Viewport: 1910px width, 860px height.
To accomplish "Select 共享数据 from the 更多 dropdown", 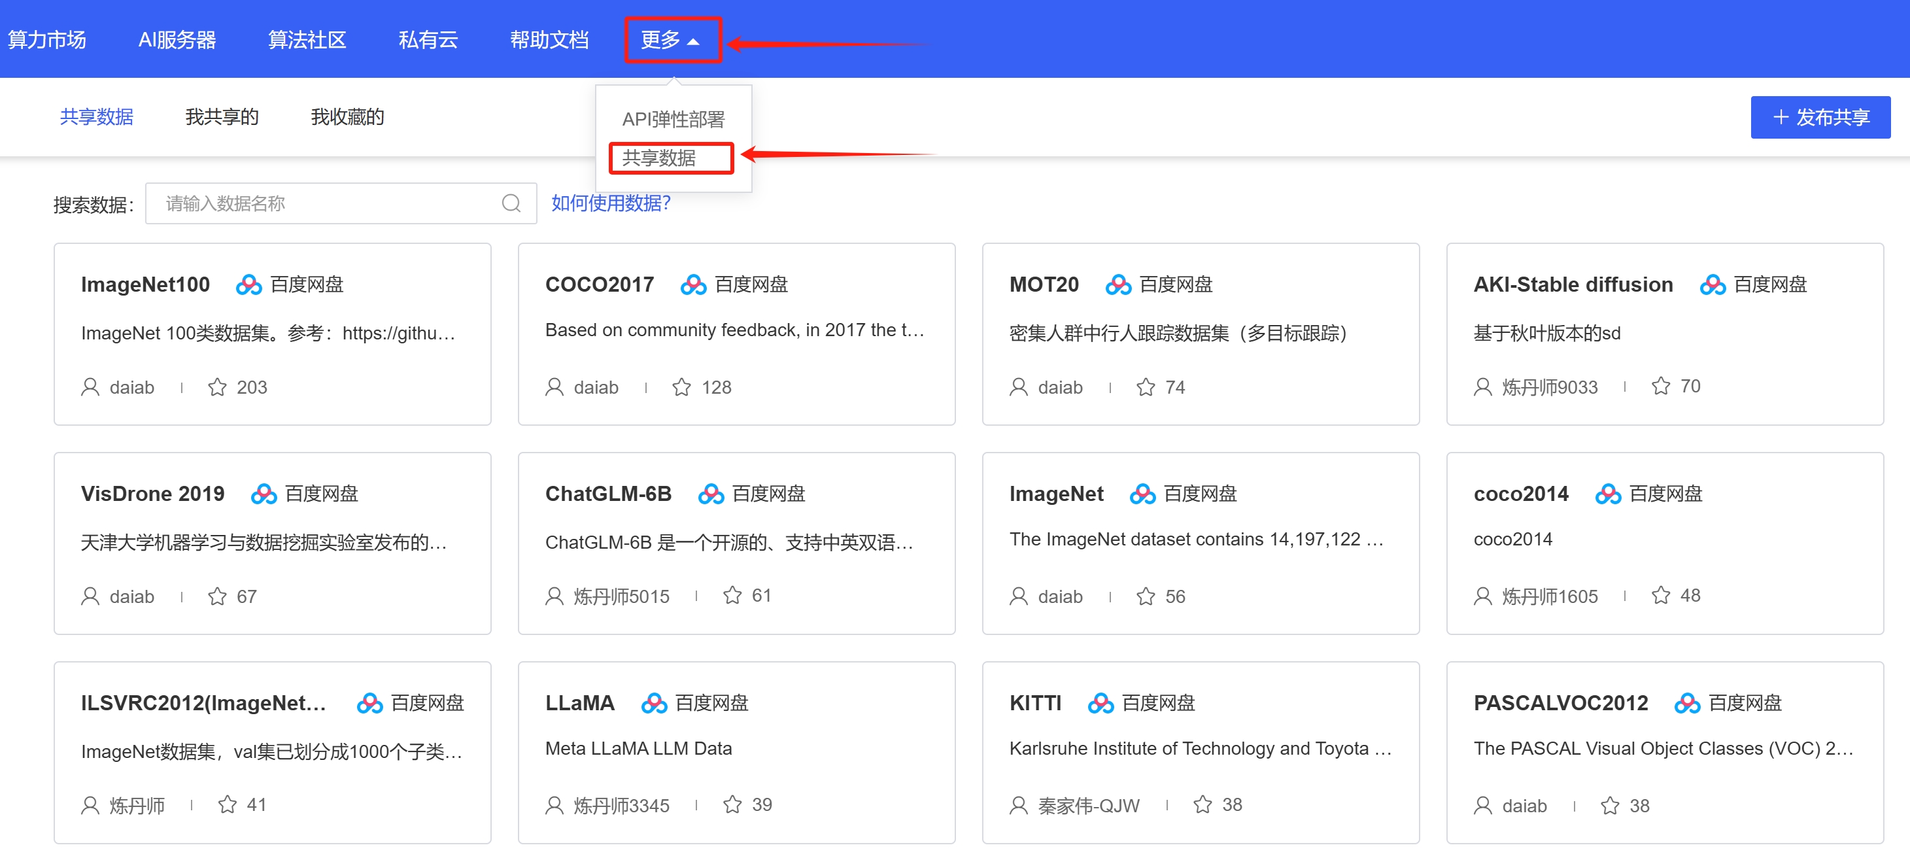I will coord(659,158).
